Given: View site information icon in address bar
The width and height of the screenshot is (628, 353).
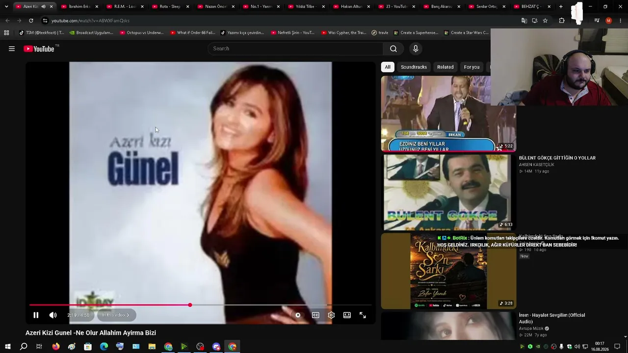Looking at the screenshot, I should pos(45,21).
